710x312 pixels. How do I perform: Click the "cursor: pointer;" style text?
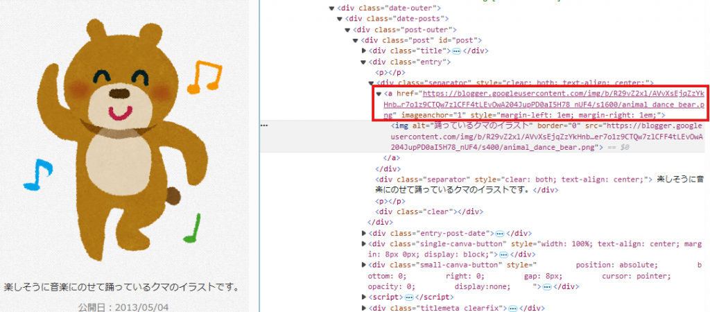(x=635, y=276)
